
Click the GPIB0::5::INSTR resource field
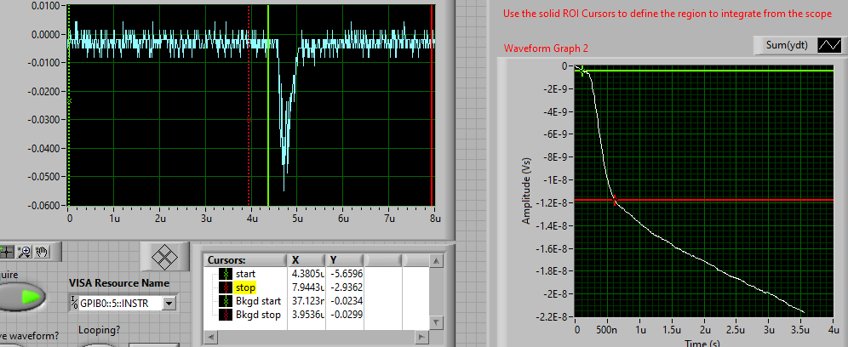point(120,304)
